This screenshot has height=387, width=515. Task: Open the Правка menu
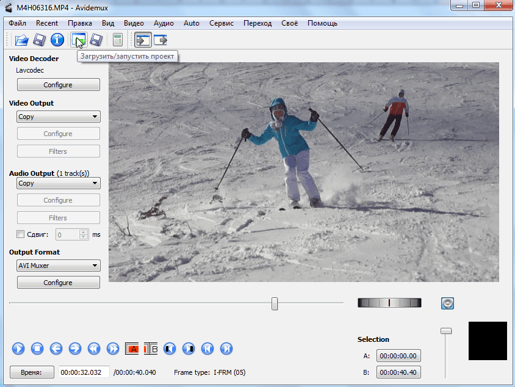80,23
